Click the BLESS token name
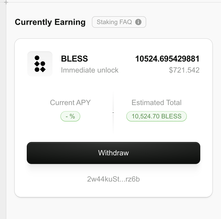The height and width of the screenshot is (219, 221). (75, 59)
